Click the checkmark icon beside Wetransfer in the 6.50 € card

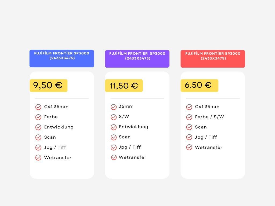pos(189,147)
